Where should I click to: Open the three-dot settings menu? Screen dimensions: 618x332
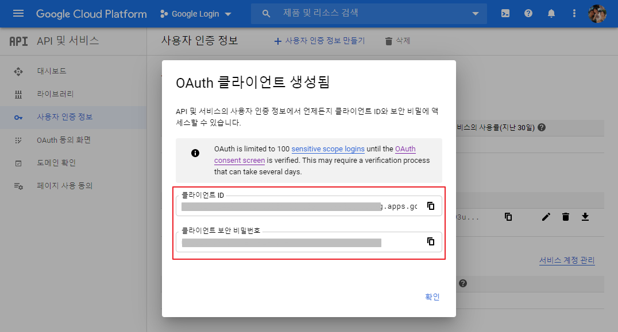click(574, 14)
